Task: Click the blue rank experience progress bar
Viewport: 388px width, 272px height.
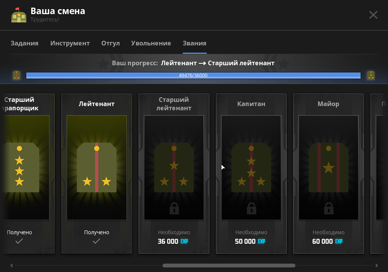Action: click(193, 76)
